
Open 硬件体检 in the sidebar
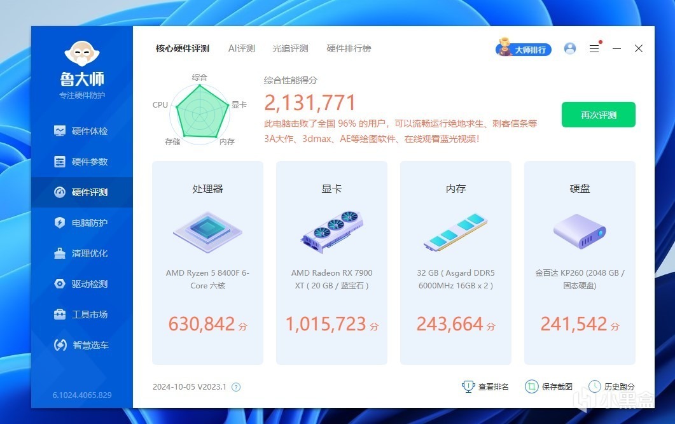82,131
